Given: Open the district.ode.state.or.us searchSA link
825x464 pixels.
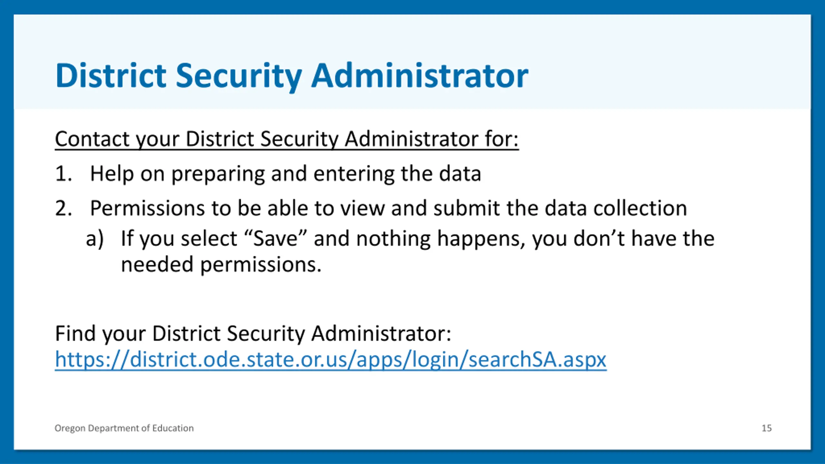Looking at the screenshot, I should (330, 359).
